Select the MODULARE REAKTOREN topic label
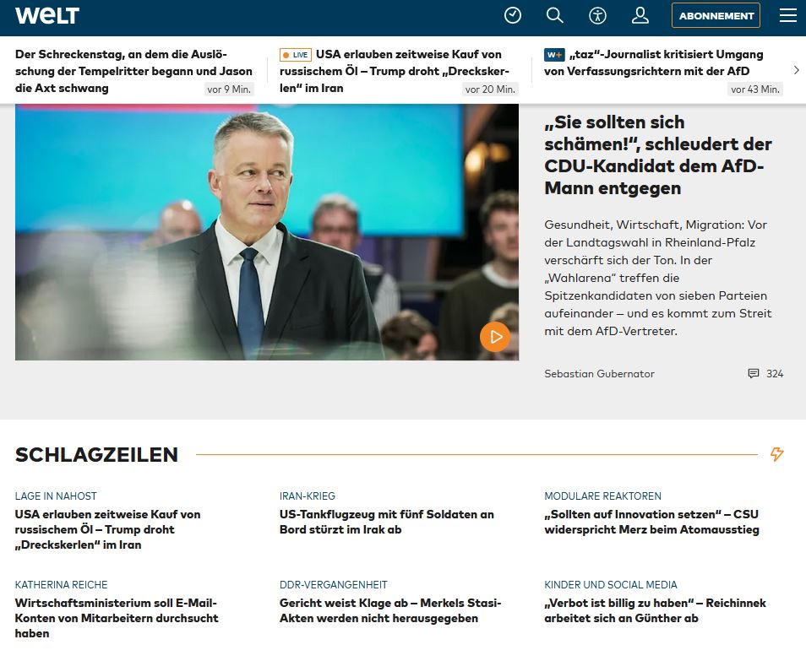The height and width of the screenshot is (661, 806). point(602,496)
